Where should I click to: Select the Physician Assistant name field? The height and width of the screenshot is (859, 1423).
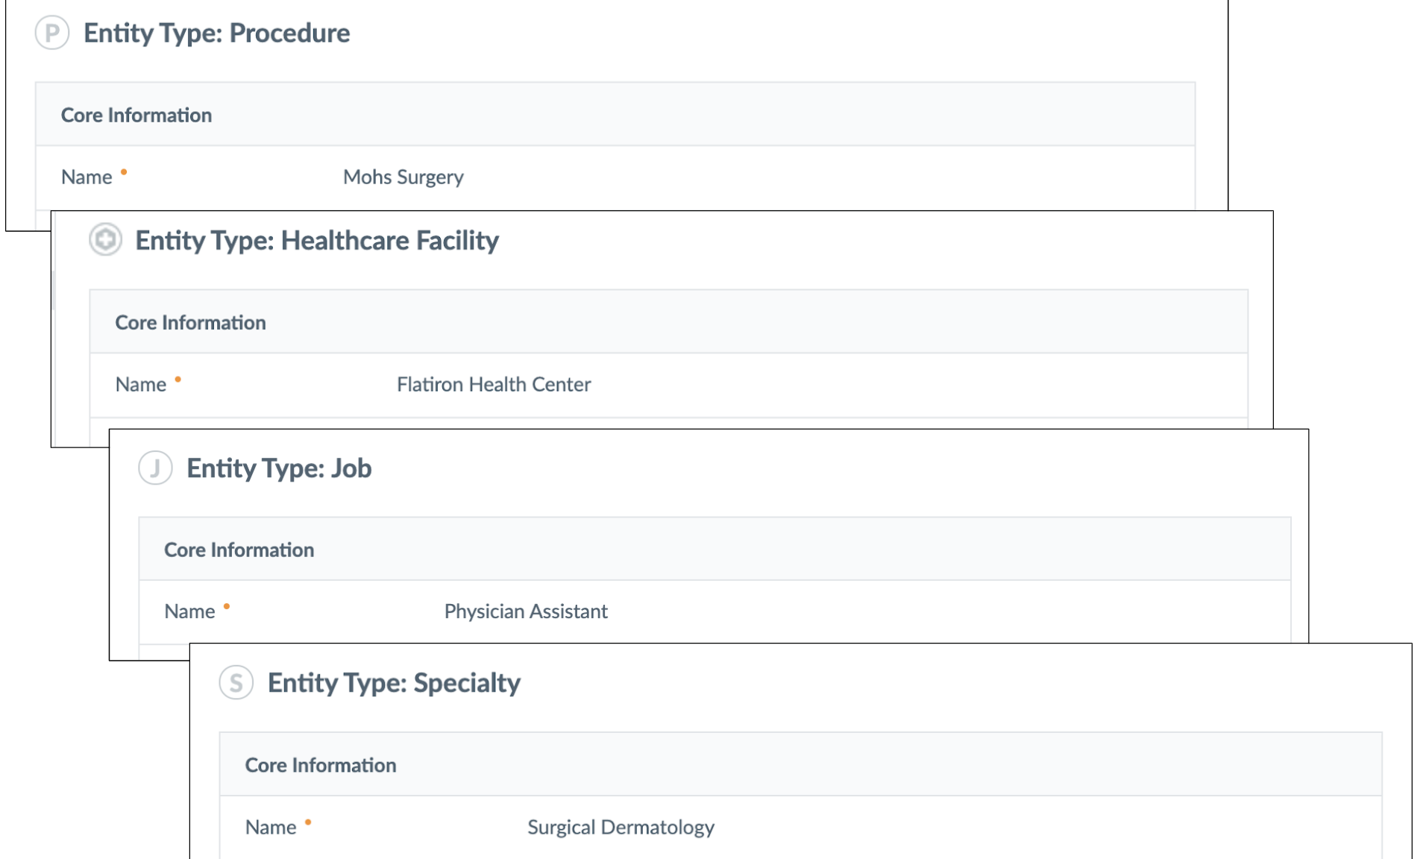[526, 611]
